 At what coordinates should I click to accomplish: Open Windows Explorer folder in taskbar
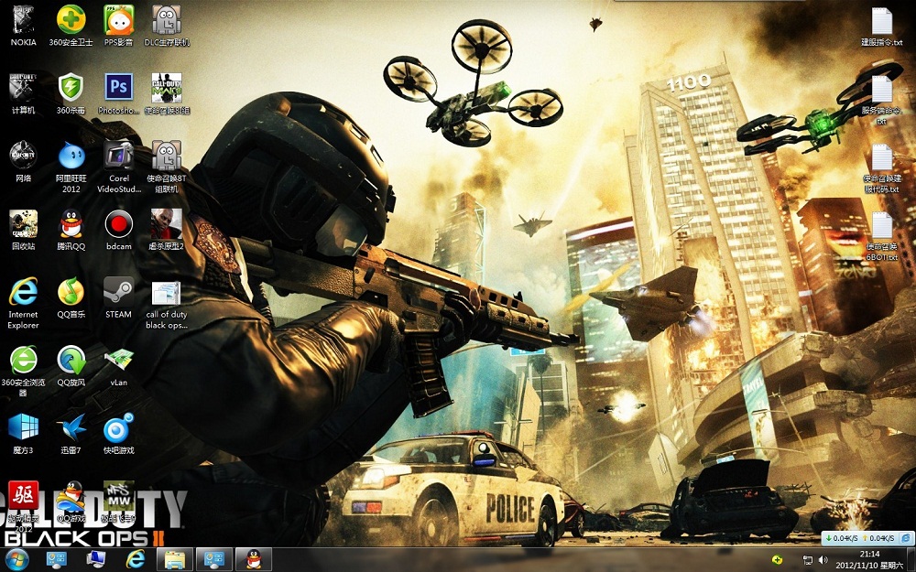click(x=175, y=558)
